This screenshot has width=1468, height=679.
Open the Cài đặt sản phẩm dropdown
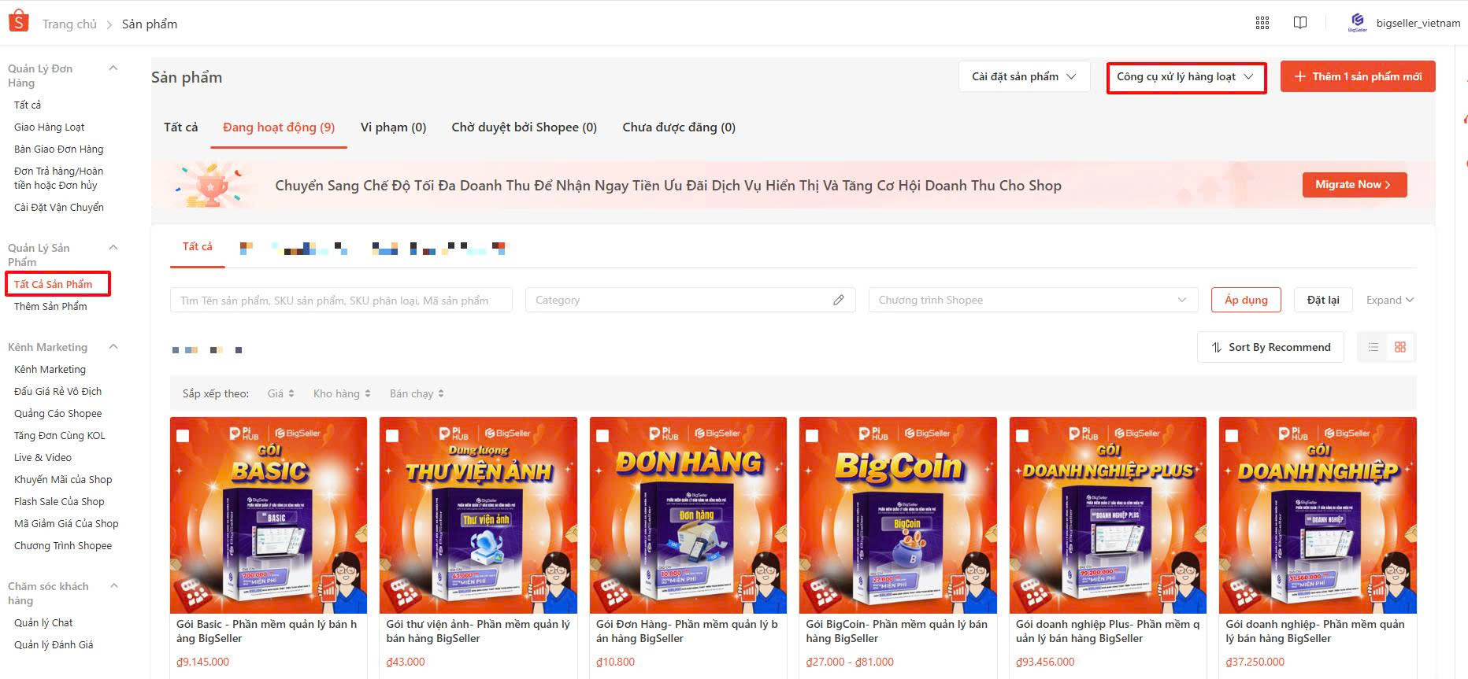pos(1024,76)
